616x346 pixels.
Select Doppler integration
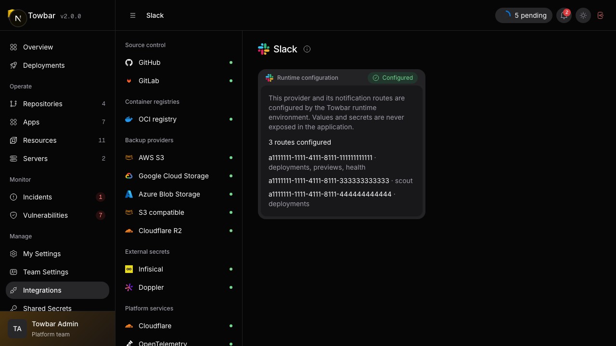179,287
